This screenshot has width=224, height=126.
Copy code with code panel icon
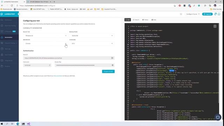215,26
